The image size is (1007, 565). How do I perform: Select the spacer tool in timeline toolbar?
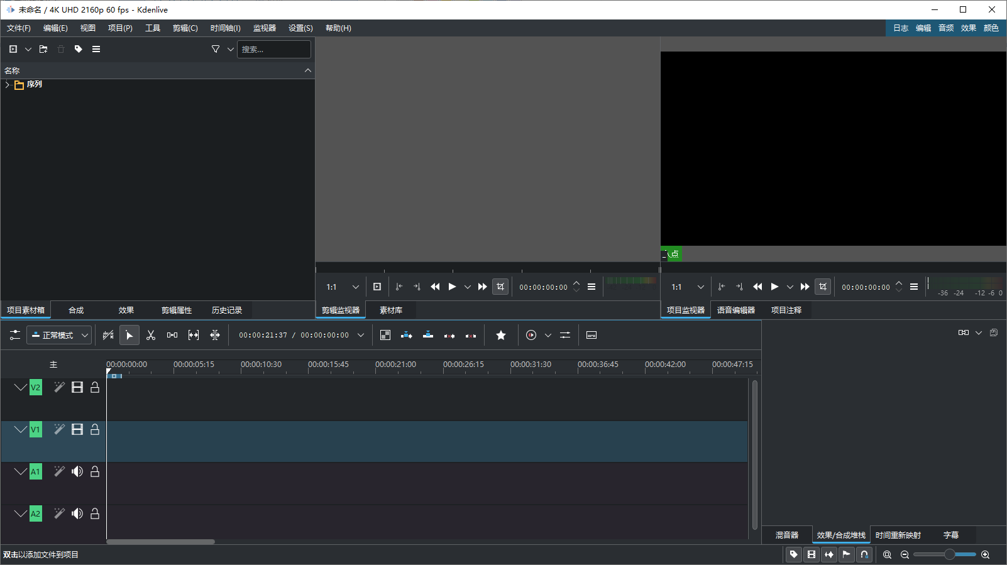click(x=172, y=336)
